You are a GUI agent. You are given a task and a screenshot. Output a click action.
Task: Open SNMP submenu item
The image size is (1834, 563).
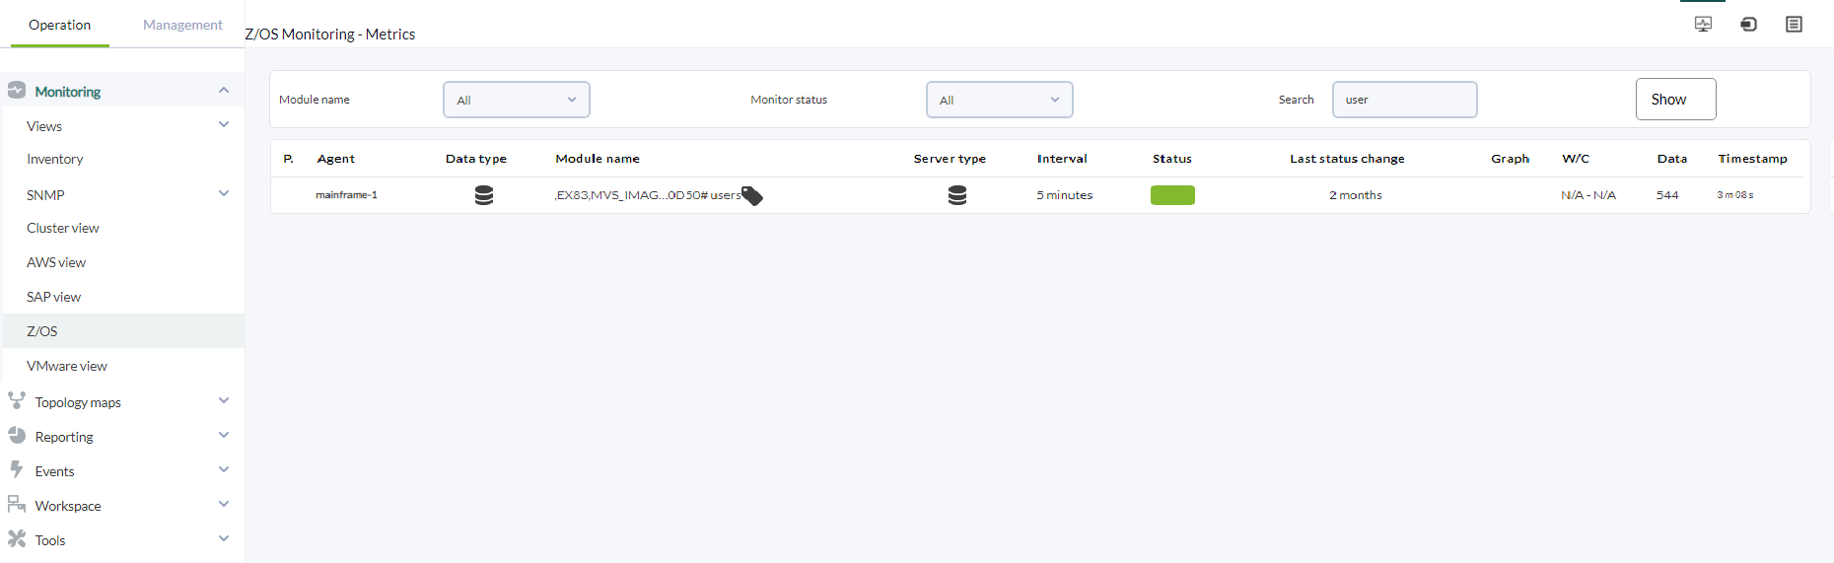click(45, 195)
